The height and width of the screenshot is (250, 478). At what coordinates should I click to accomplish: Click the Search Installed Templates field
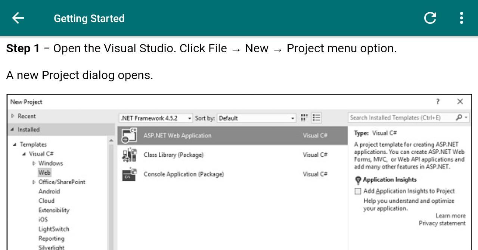(400, 118)
